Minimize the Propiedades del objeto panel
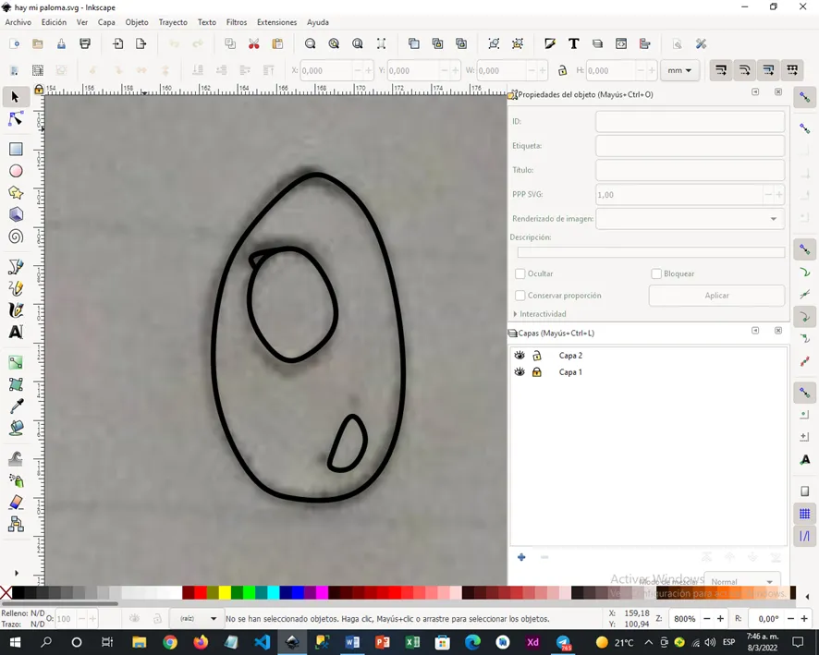819x655 pixels. coord(755,91)
